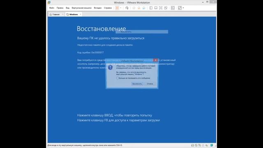Click the Выключить button in the dialog
Viewport: 263px width, 148px height.
pos(137,84)
